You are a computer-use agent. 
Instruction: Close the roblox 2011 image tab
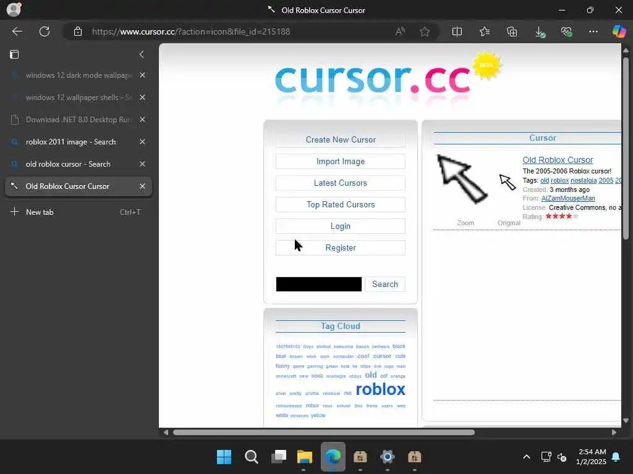pyautogui.click(x=142, y=141)
